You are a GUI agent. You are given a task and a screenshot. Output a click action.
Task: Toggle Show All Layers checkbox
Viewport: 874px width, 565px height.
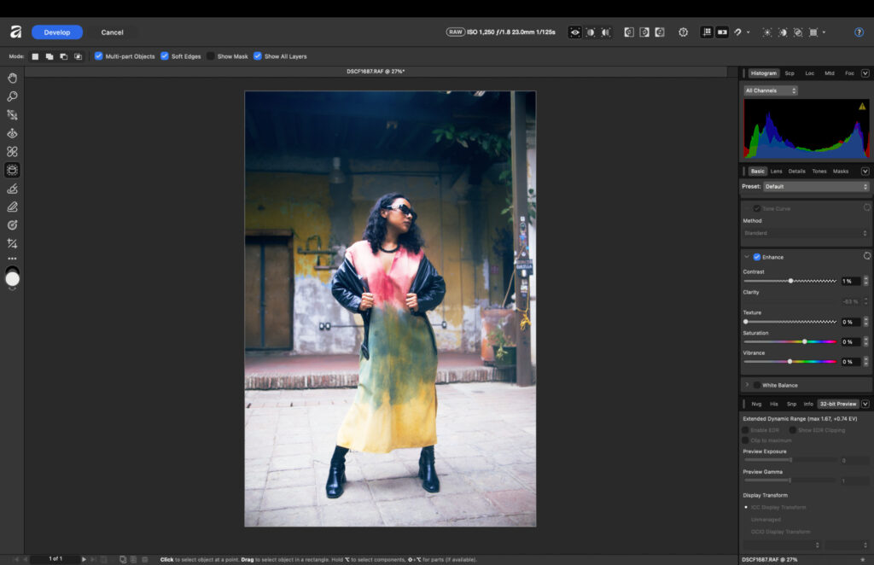[258, 56]
